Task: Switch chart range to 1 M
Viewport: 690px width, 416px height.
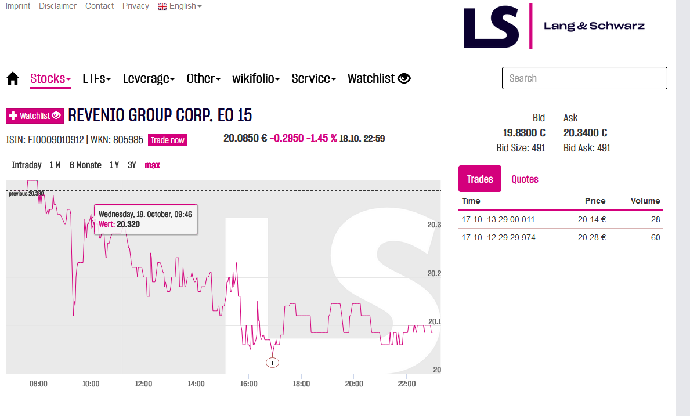Action: pos(55,165)
